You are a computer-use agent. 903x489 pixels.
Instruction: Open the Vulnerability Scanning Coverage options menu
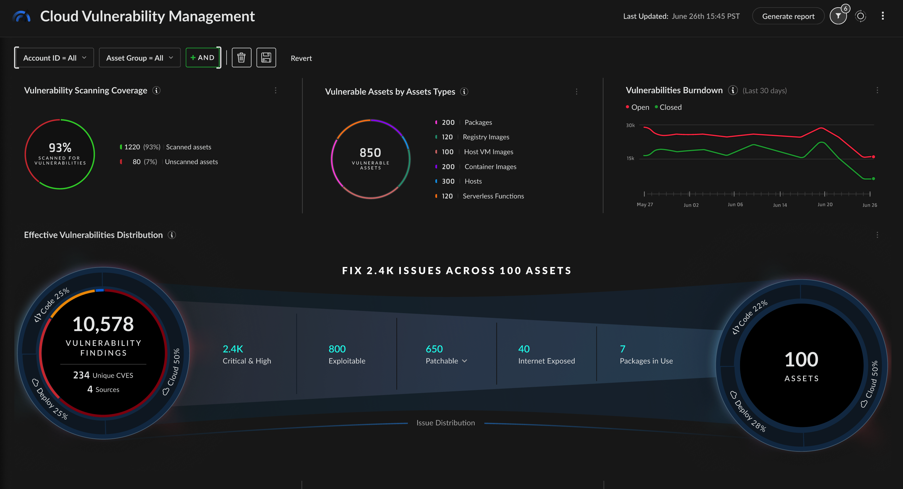[276, 90]
